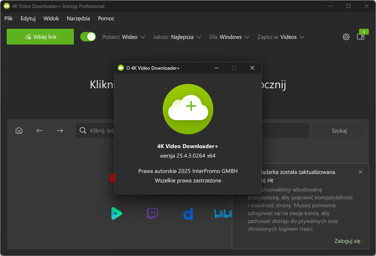This screenshot has height=256, width=376.
Task: Click app icon in main title bar
Action: pos(6,6)
